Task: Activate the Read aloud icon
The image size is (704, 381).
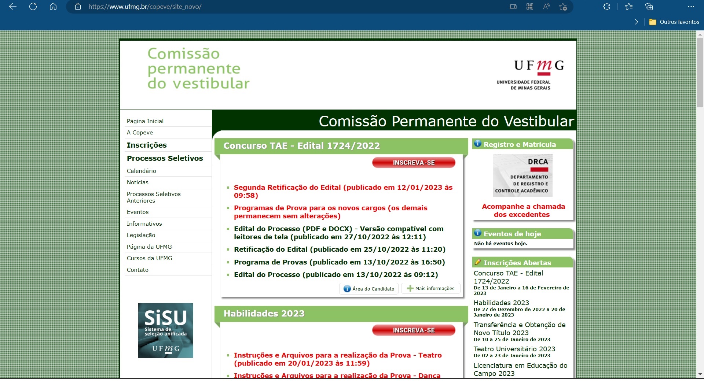Action: coord(546,7)
